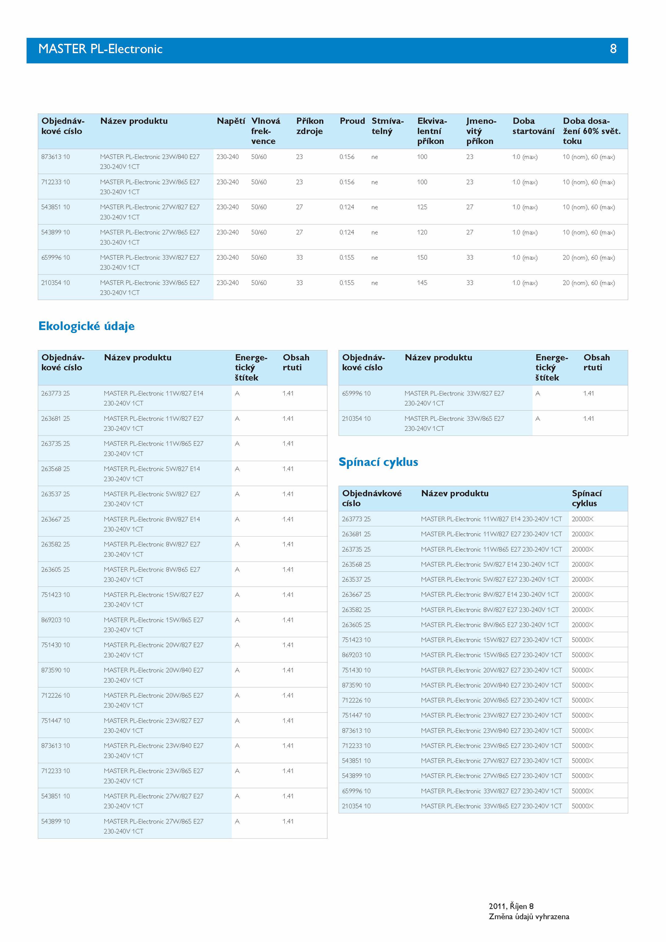Click 751423 10 in the left ecological table
Screen dimensions: 666x942
[x=55, y=595]
